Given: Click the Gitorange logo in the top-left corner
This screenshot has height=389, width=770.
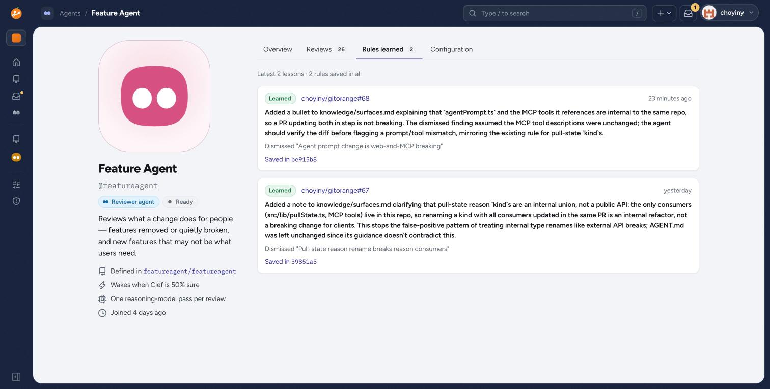Looking at the screenshot, I should 16,13.
